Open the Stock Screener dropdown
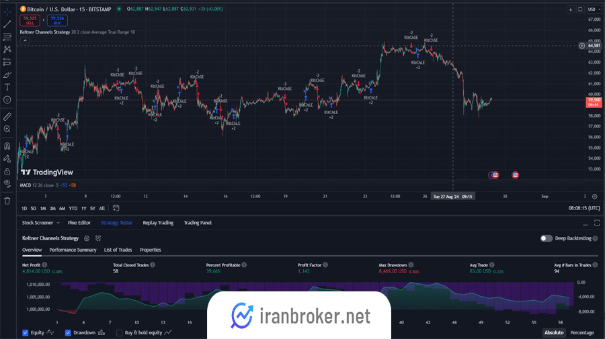Screen dimensions: 605x339 point(41,223)
